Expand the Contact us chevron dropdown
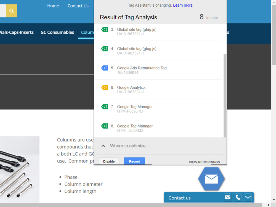The height and width of the screenshot is (207, 276). 248,197
